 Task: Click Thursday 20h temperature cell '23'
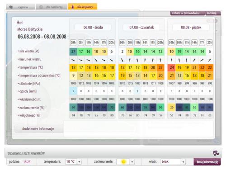click(x=160, y=67)
